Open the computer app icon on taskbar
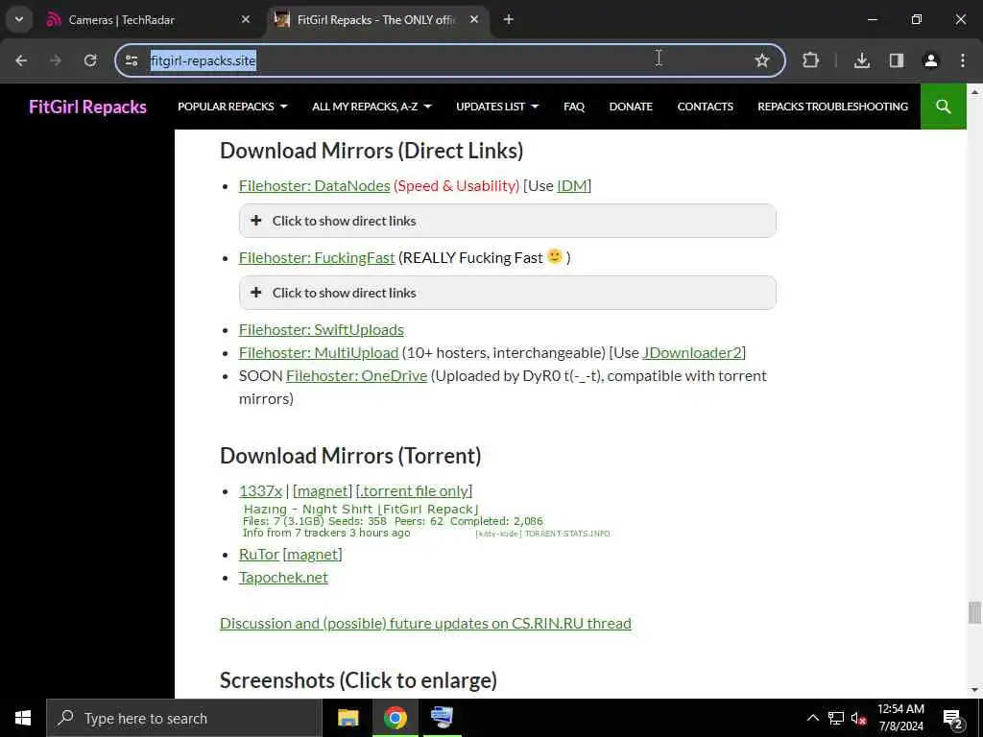The image size is (983, 737). pyautogui.click(x=442, y=718)
